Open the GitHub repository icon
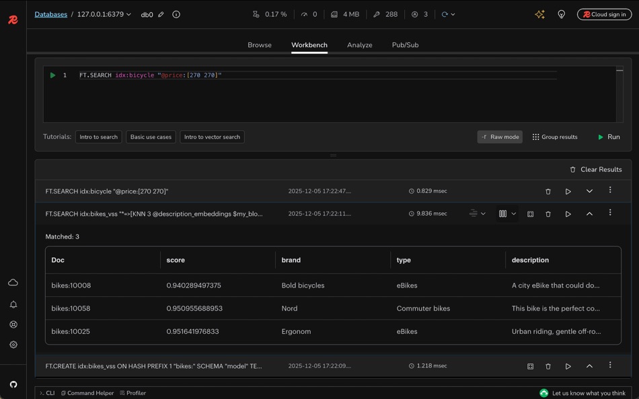 tap(13, 384)
